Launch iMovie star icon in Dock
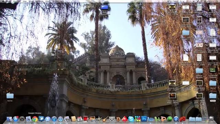 pos(99,119)
